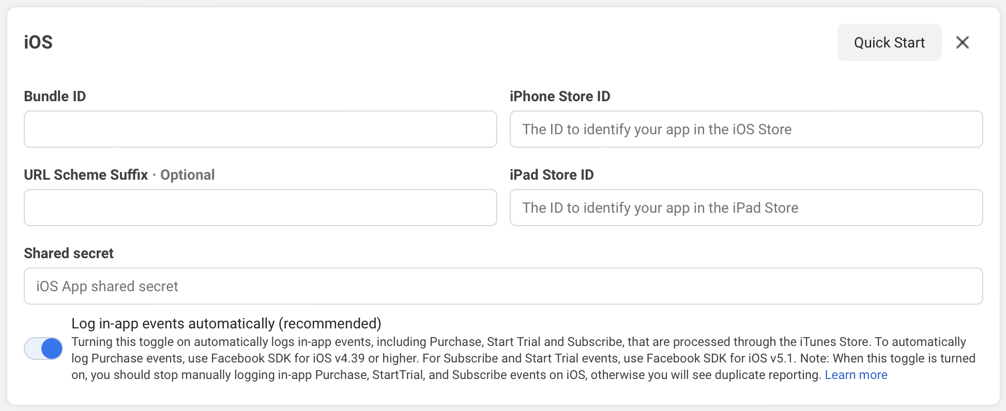Click the "Optional" text beside URL Scheme Suffix

pos(187,175)
